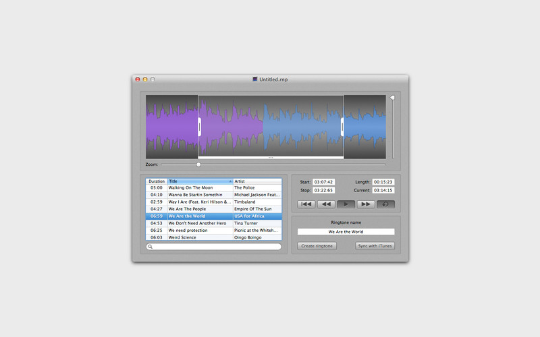
Task: Click the fast-forward playback button
Action: [366, 204]
